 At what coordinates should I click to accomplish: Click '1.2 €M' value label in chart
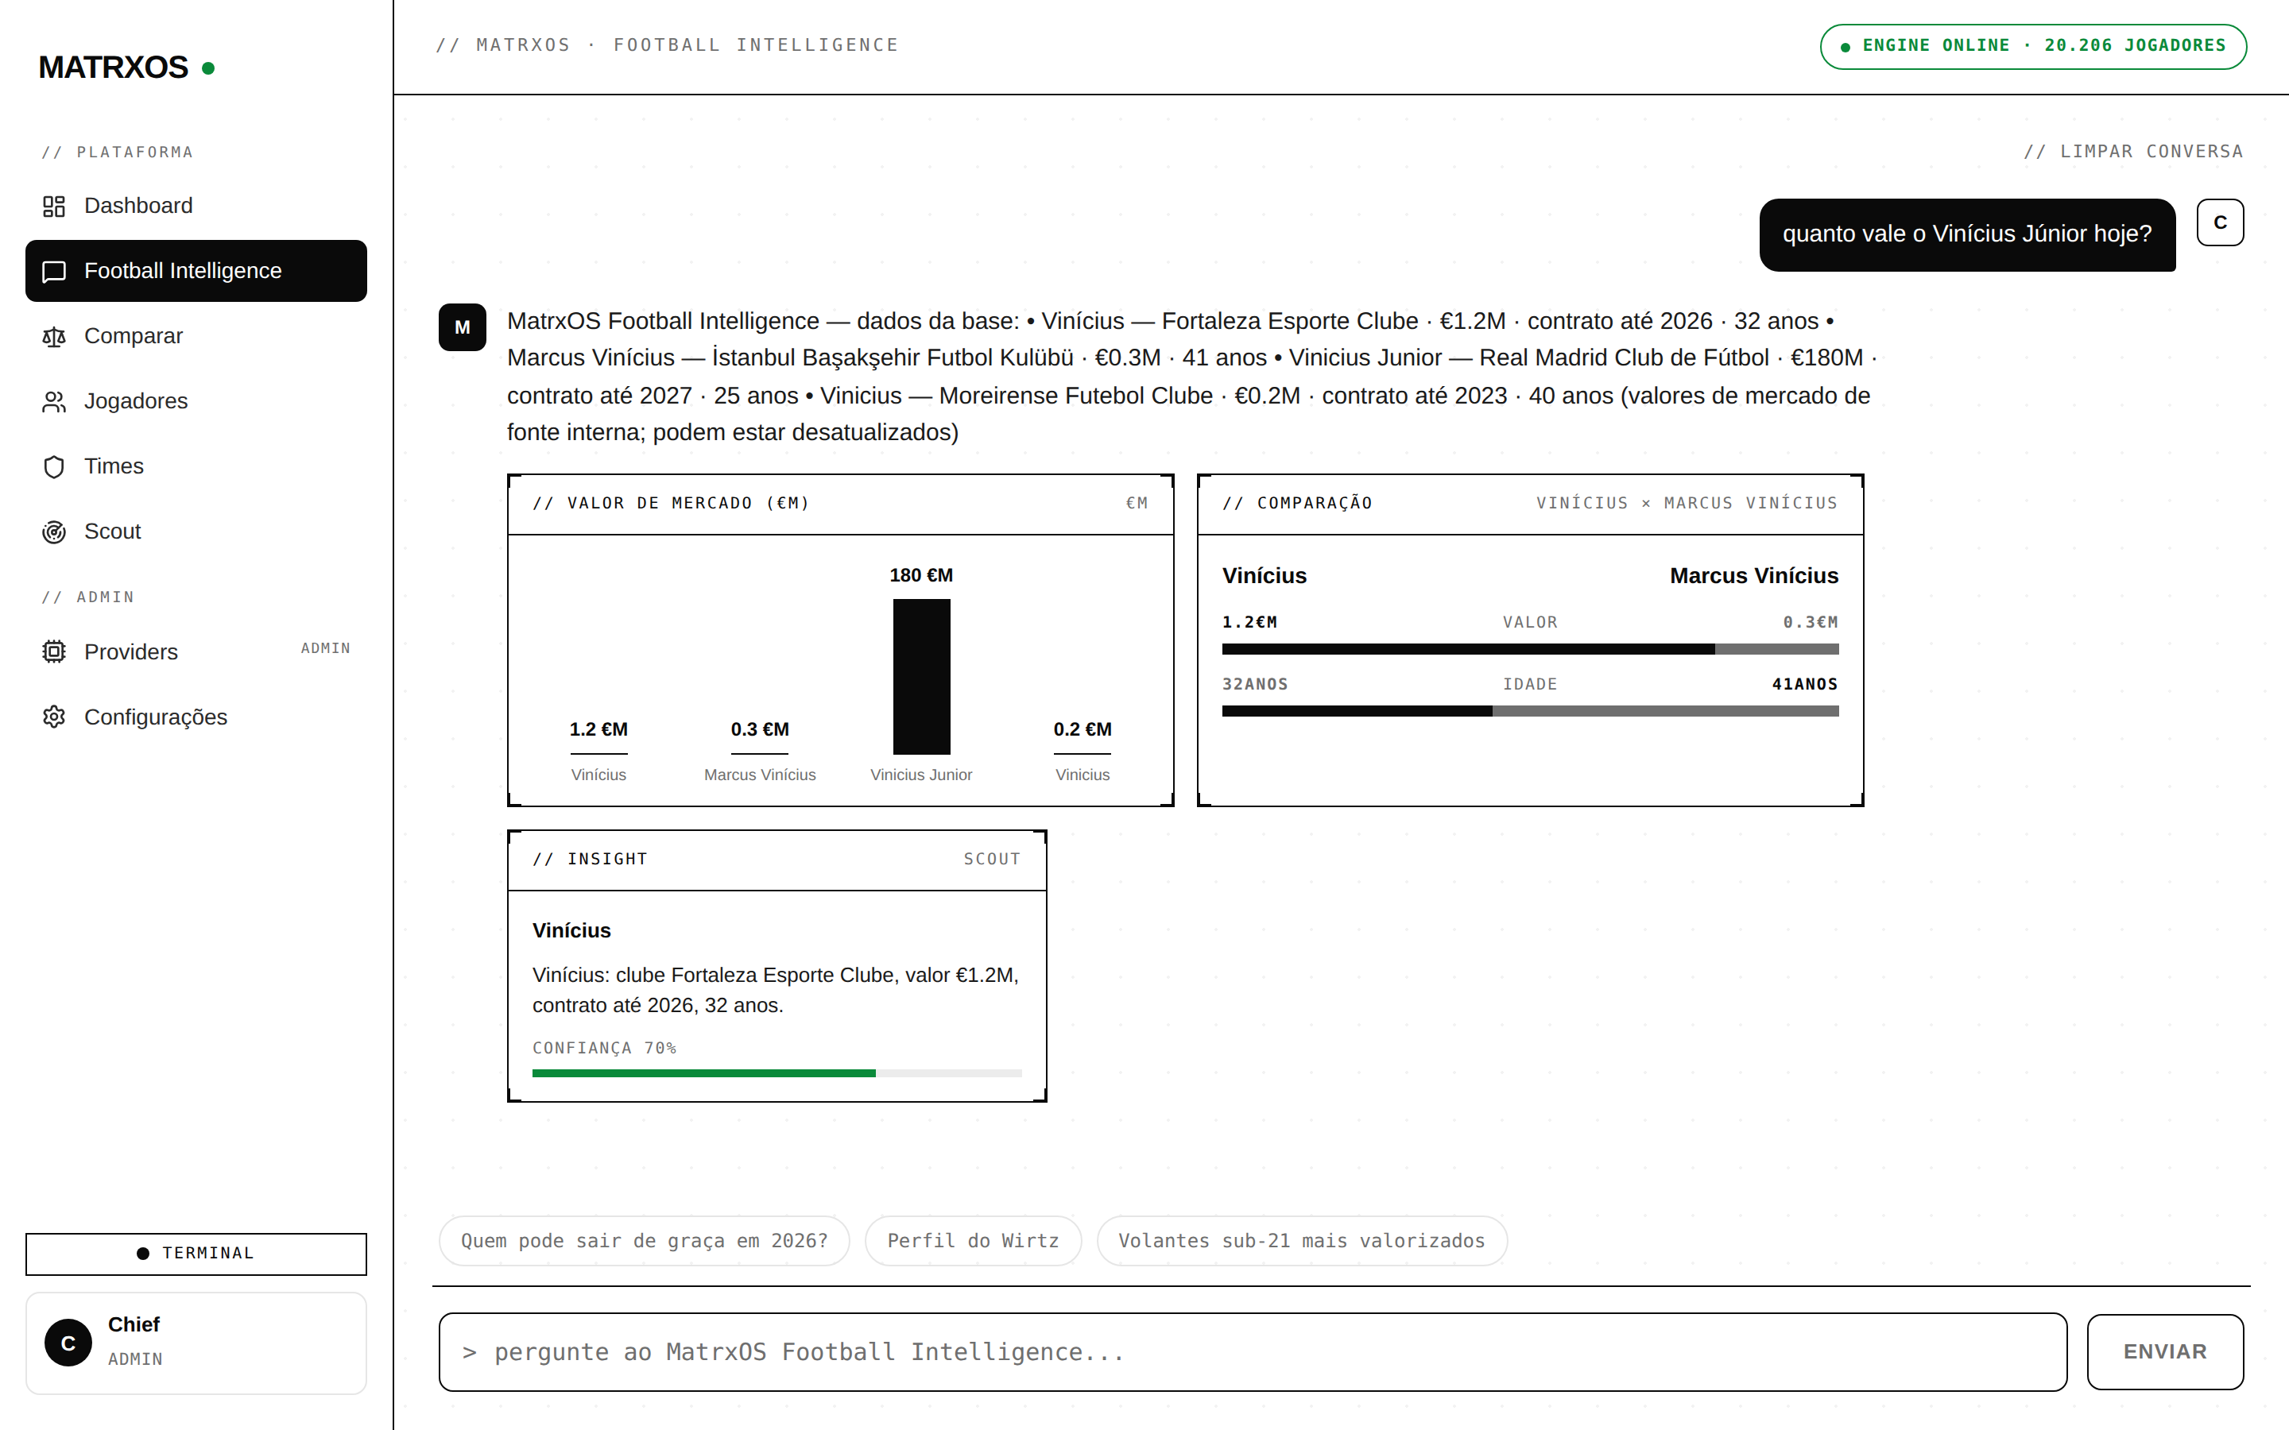[598, 729]
